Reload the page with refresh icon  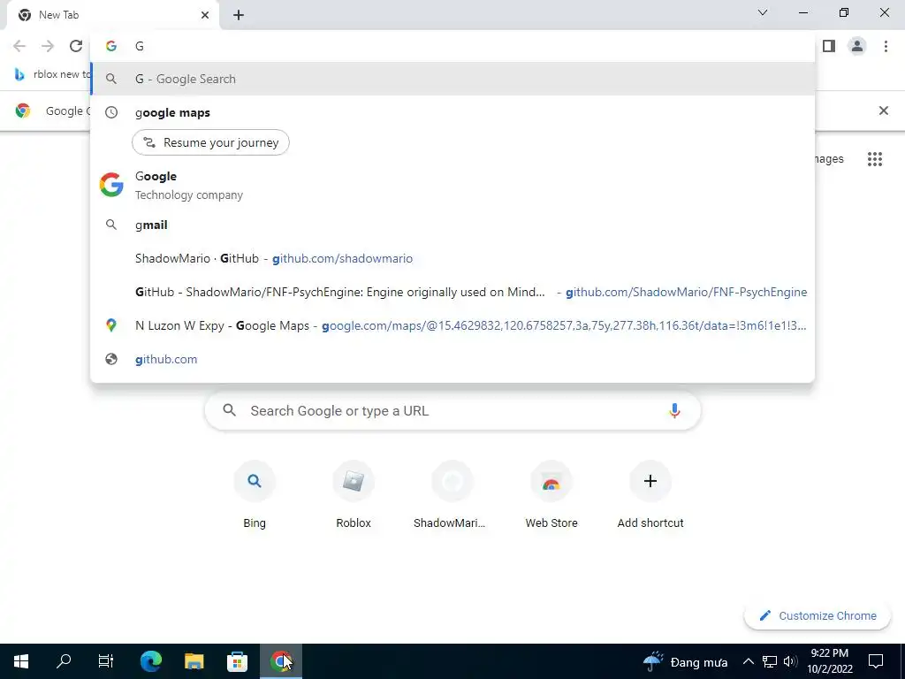(x=76, y=46)
